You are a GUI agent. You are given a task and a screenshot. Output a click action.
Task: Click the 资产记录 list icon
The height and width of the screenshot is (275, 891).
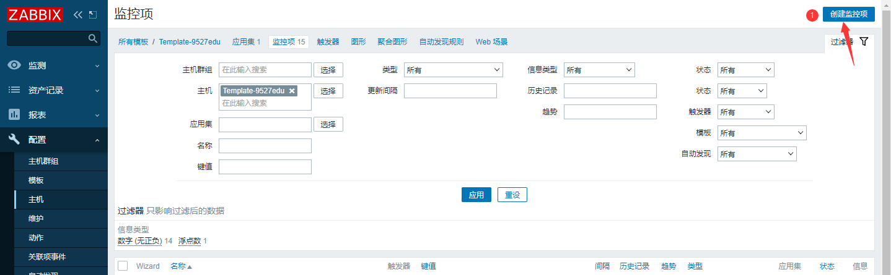(x=14, y=90)
